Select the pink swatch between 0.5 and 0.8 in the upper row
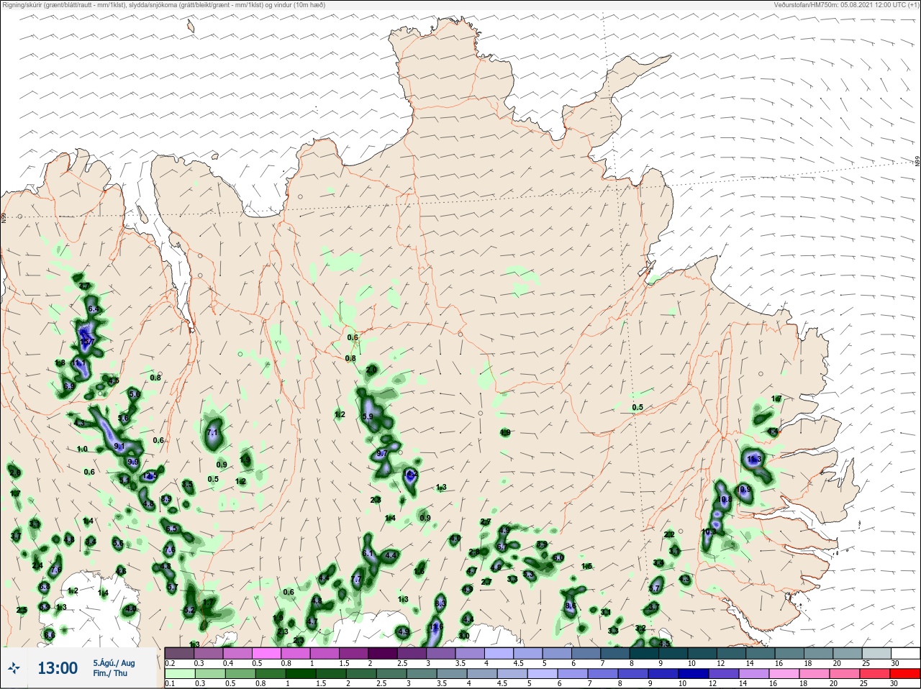The image size is (921, 689). pos(267,653)
